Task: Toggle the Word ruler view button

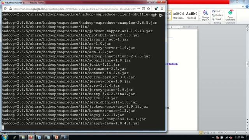Action: 247,27
